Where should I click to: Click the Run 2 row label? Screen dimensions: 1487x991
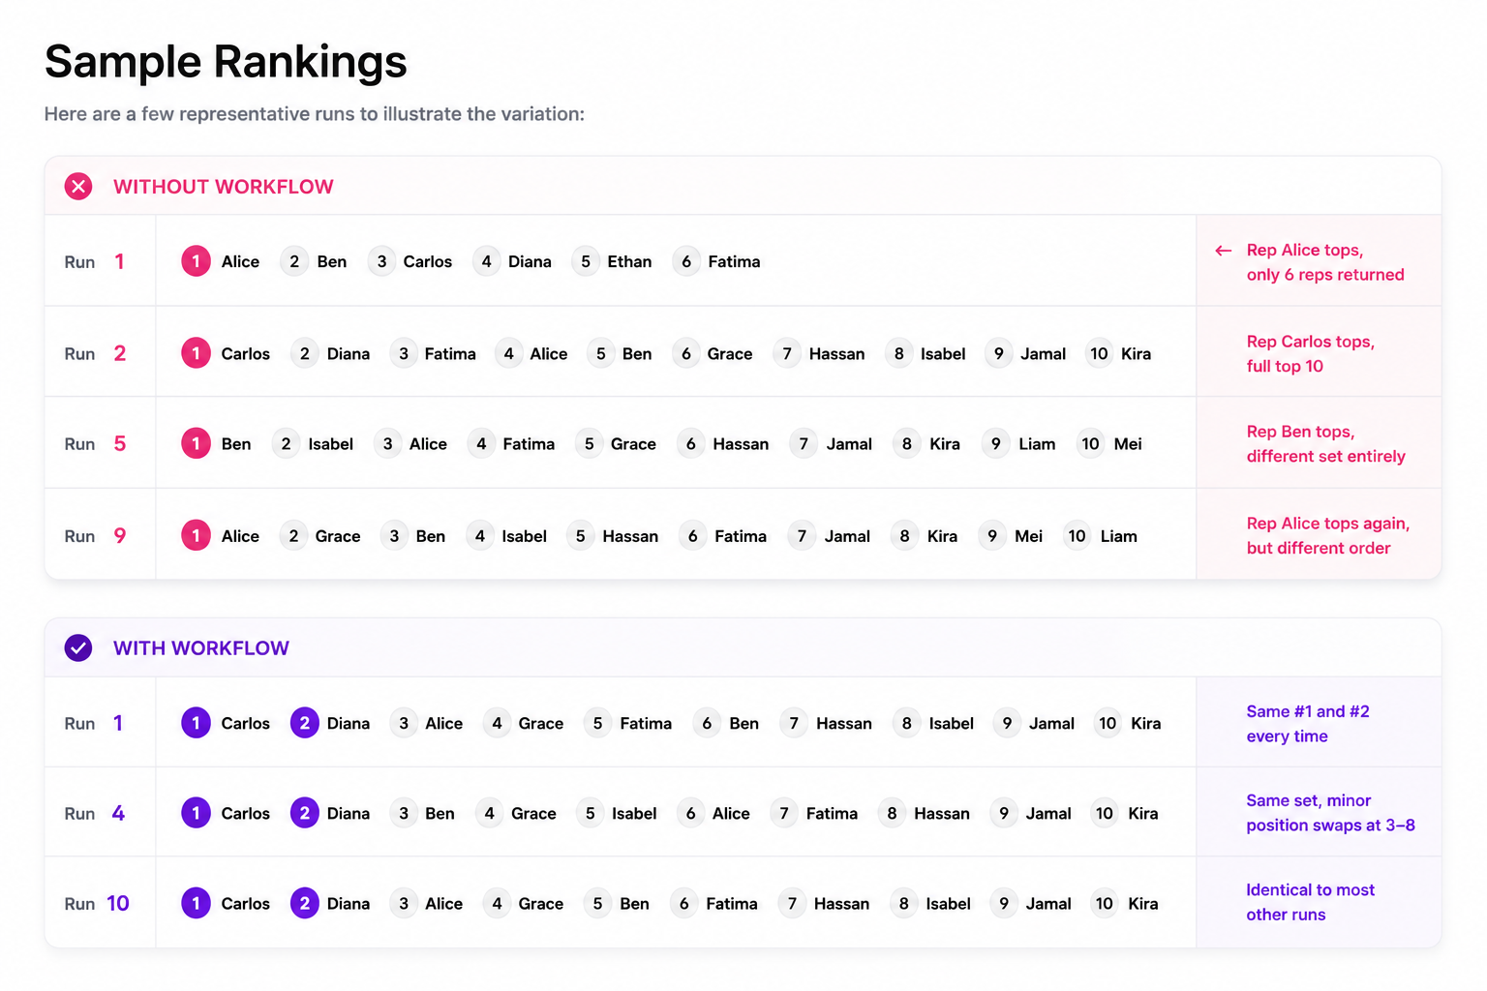pos(96,353)
